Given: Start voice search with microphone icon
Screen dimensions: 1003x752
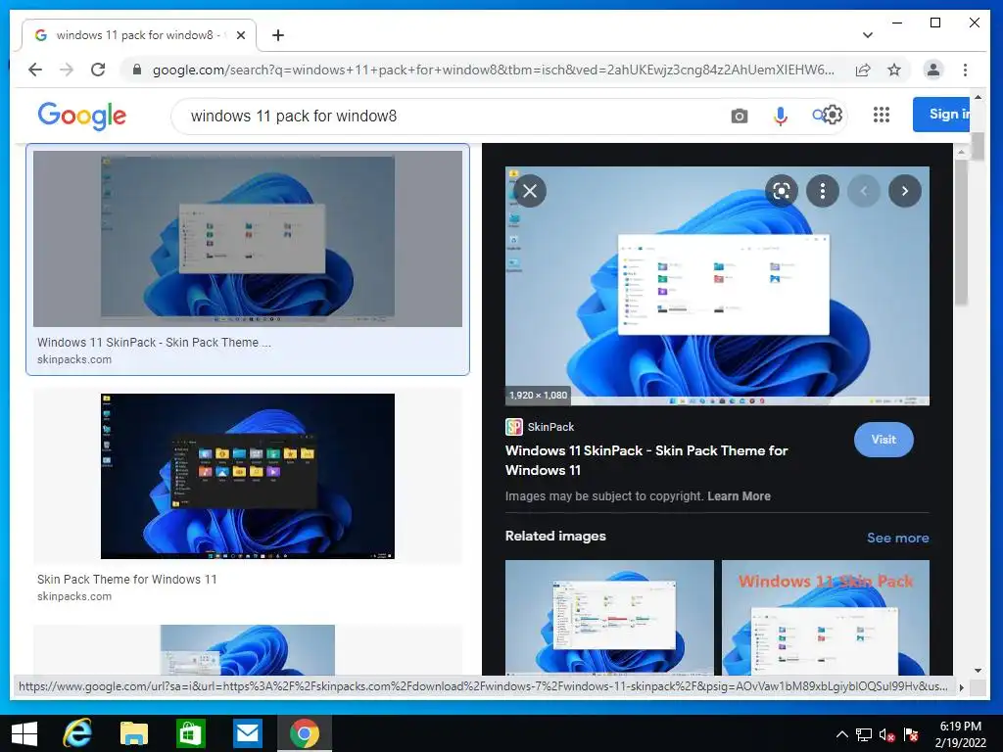Looking at the screenshot, I should tap(781, 116).
